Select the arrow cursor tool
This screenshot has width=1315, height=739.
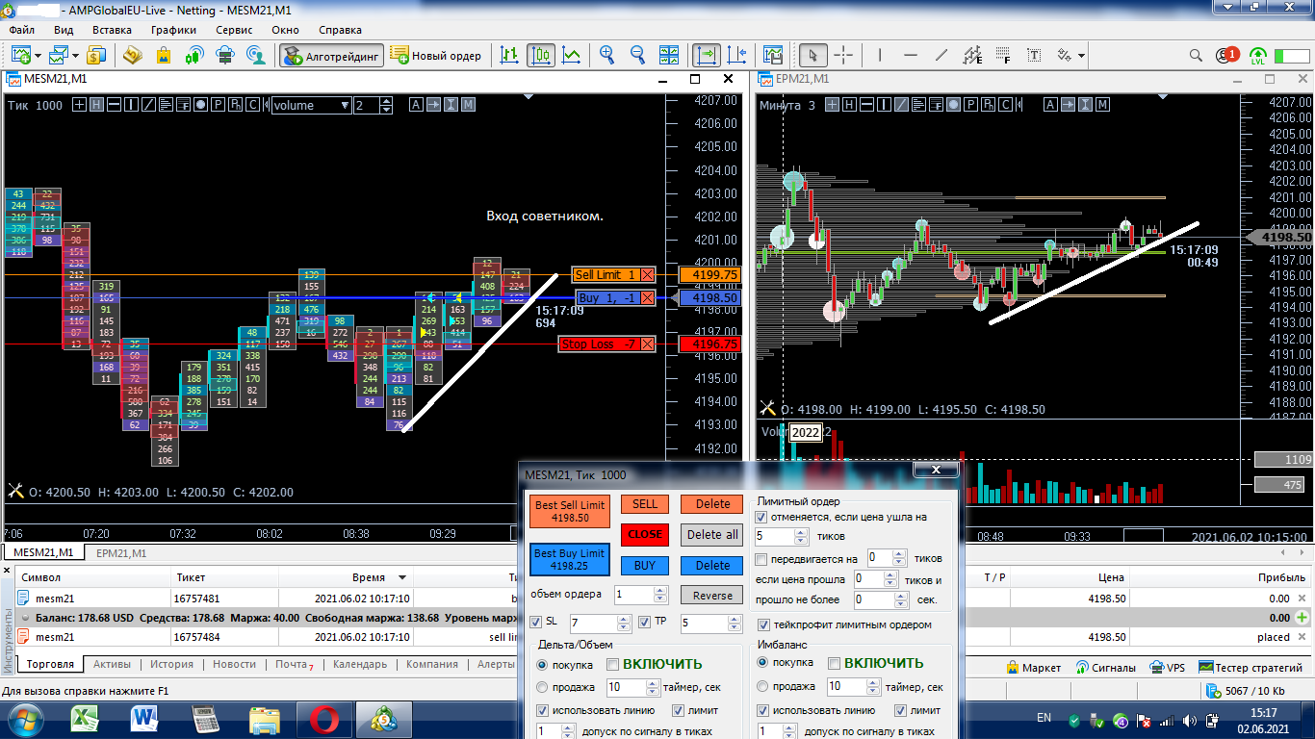813,55
